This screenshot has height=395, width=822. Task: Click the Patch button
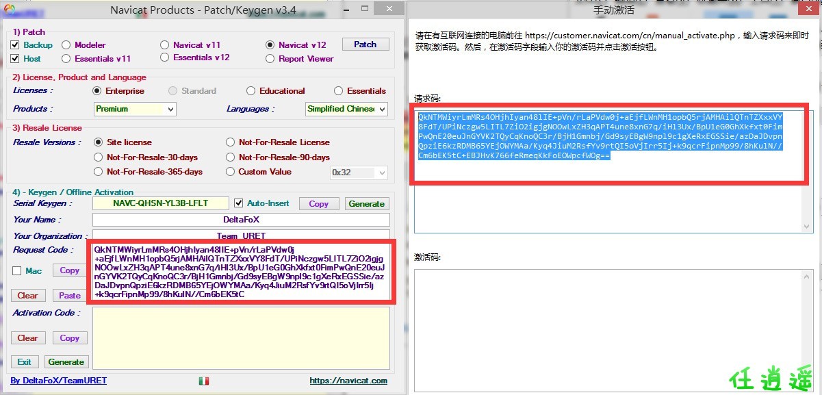pos(365,44)
